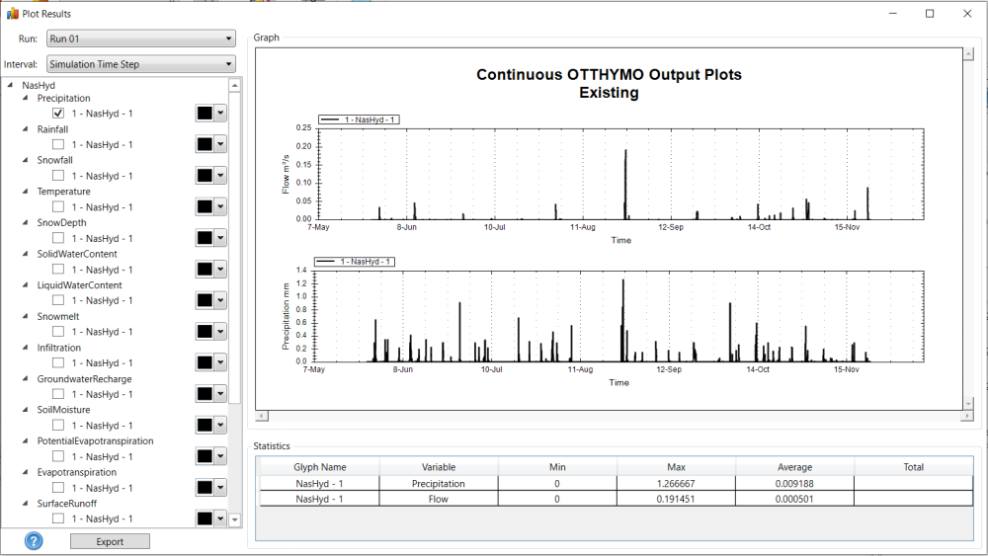Click black color swatch for SoilMoisture series
The width and height of the screenshot is (988, 556).
point(205,425)
